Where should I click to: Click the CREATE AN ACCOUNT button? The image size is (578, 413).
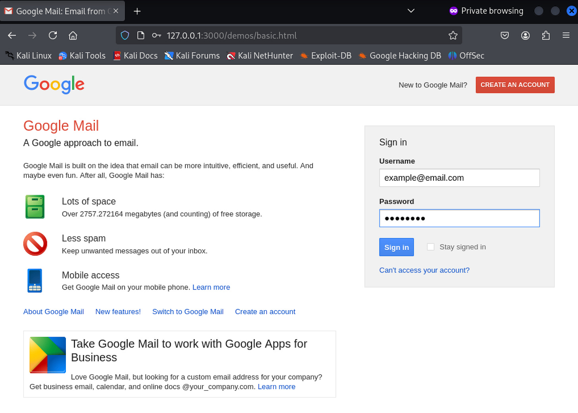click(515, 85)
